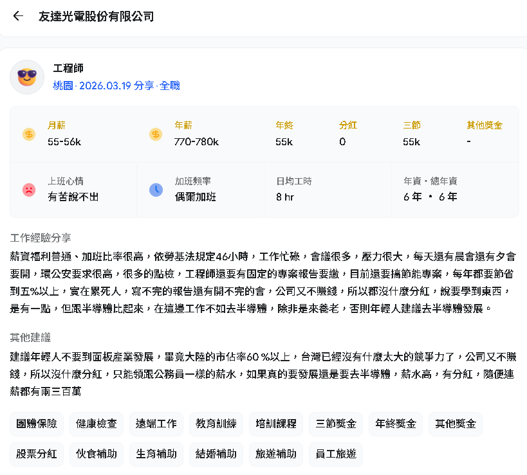The height and width of the screenshot is (475, 527).
Task: Click the 工作經驗分享 section heading
Action: 41,238
